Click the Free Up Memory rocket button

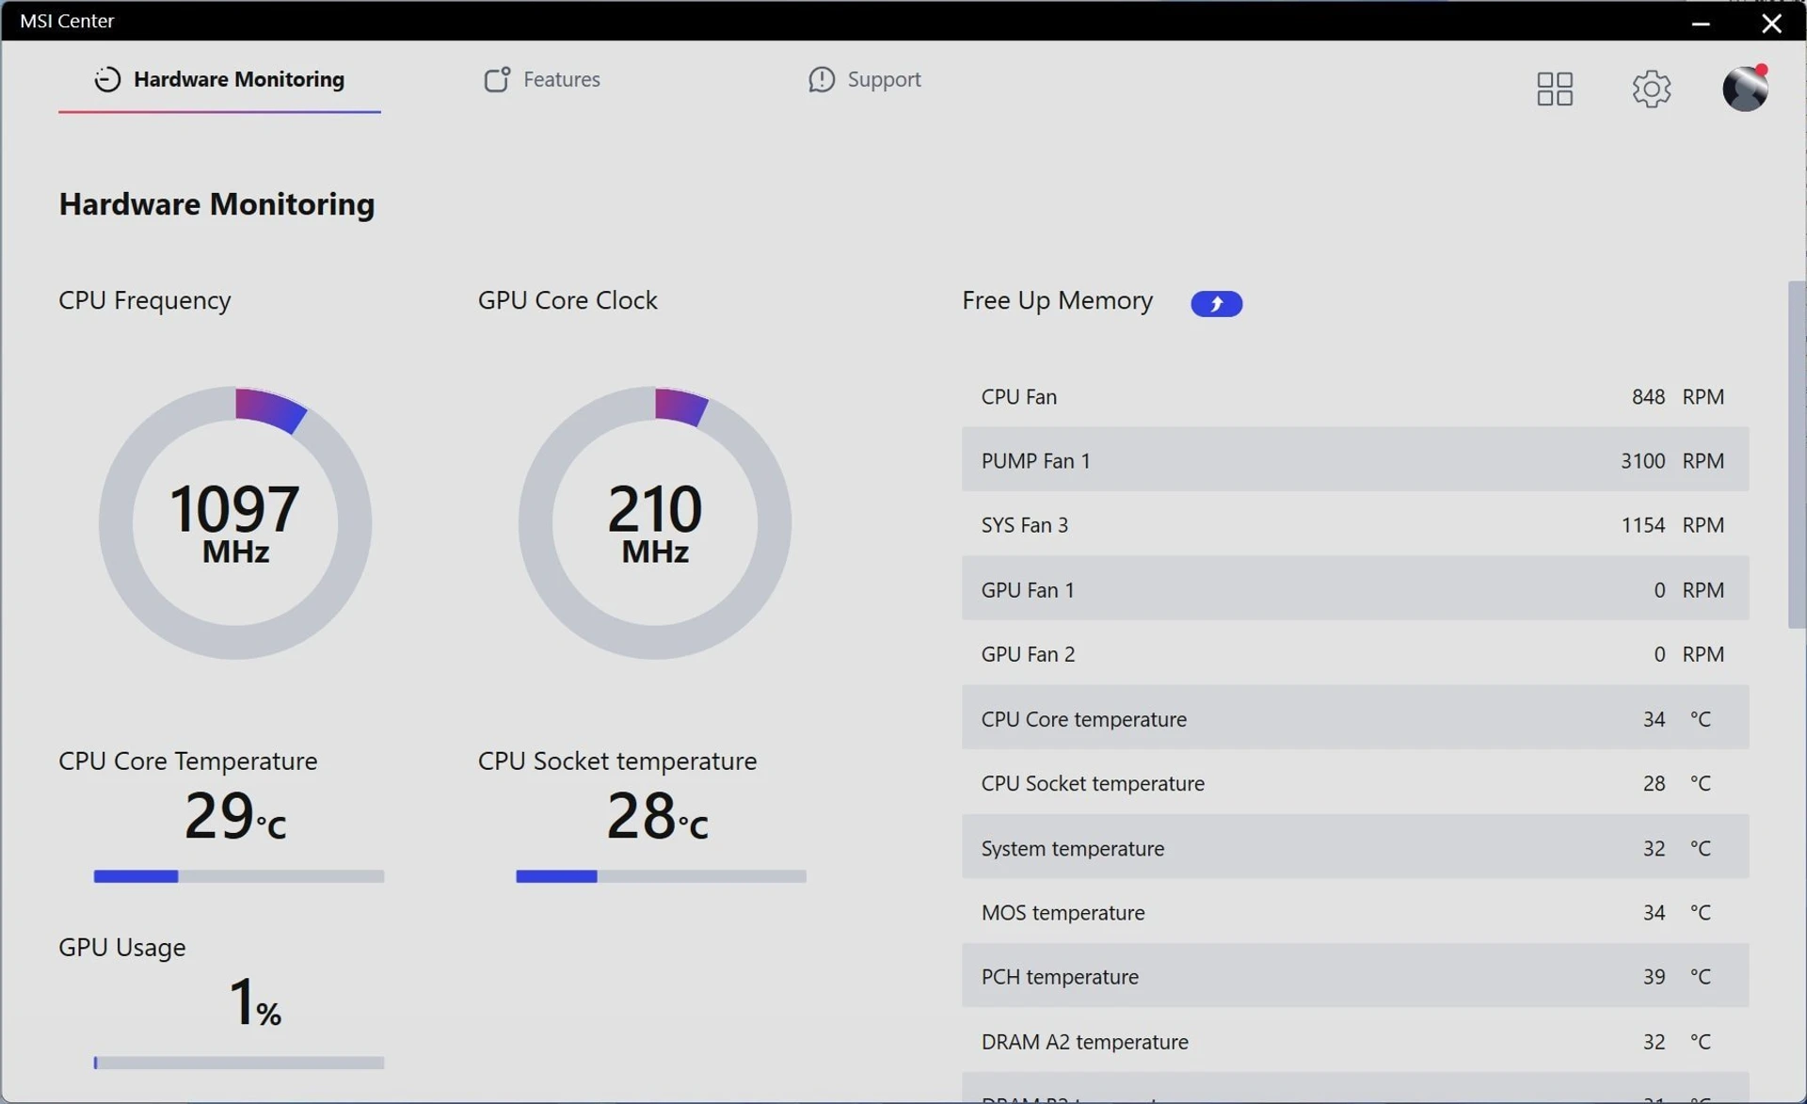pyautogui.click(x=1216, y=303)
